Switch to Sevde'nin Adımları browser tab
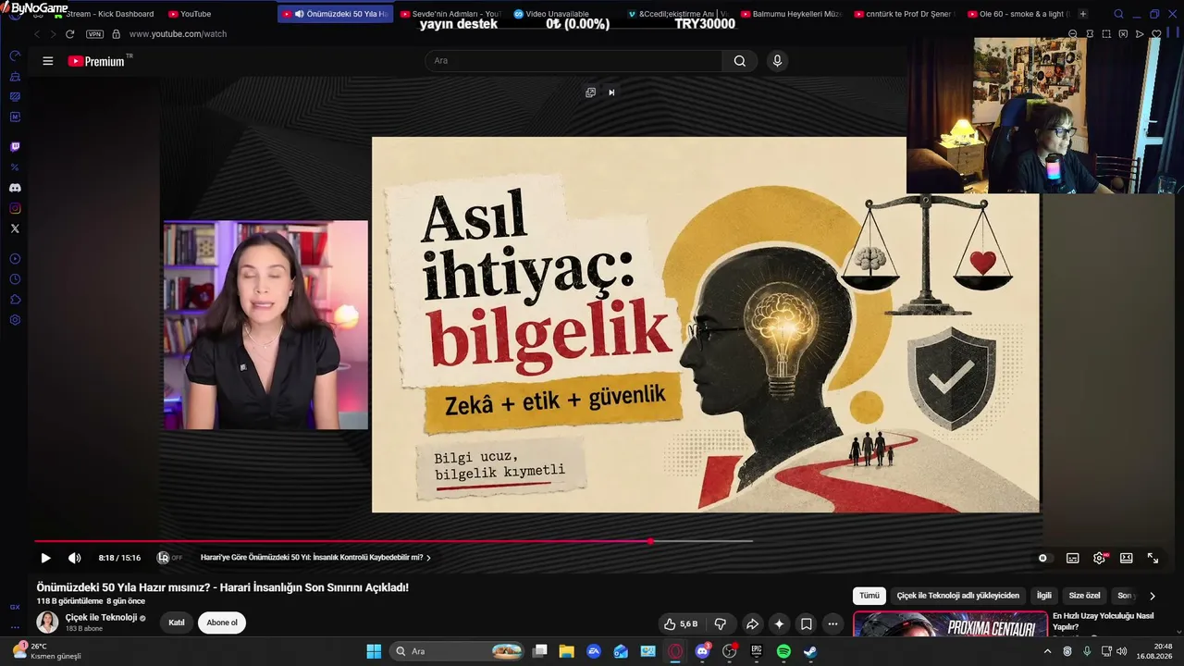The height and width of the screenshot is (666, 1184). click(450, 14)
